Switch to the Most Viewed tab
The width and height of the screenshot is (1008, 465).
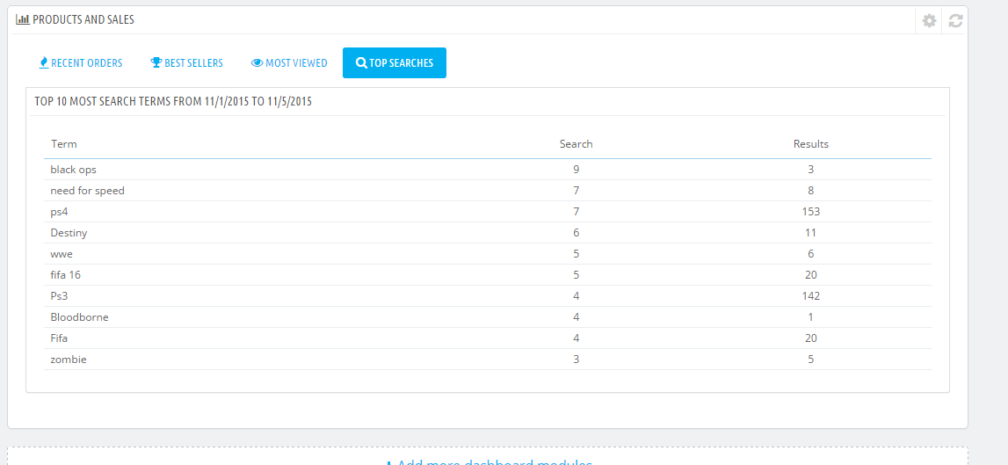288,63
